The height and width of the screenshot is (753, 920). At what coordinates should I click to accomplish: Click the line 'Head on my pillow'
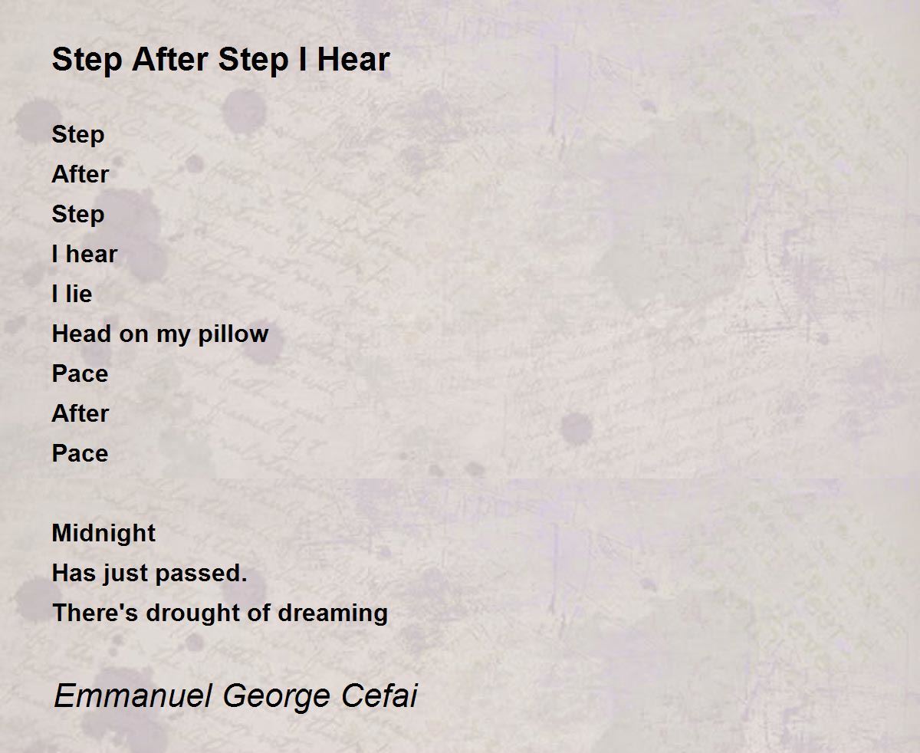click(160, 334)
